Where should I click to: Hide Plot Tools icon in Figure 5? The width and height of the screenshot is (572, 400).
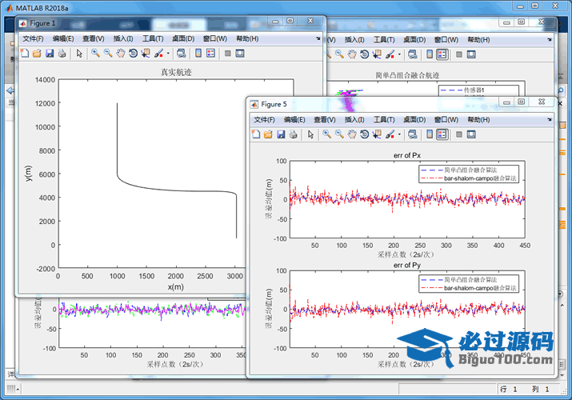[459, 134]
